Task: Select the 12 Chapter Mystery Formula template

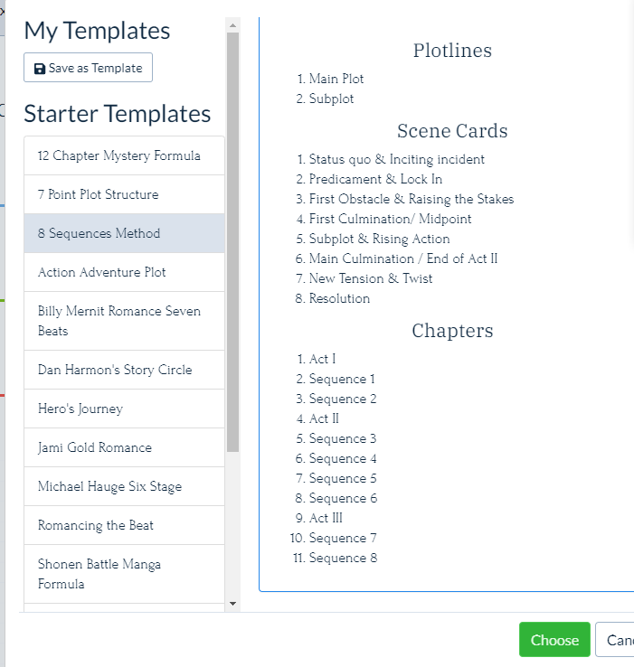Action: (x=124, y=155)
